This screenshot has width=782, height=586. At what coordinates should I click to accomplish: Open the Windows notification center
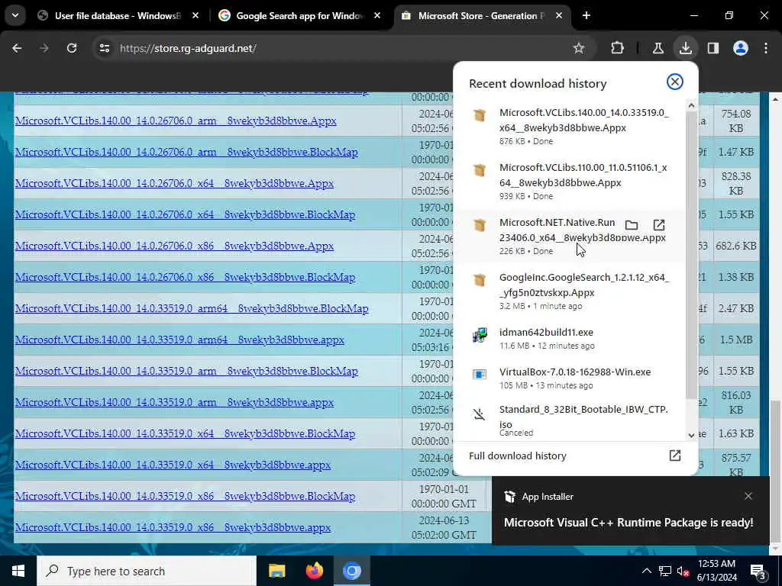tap(758, 572)
